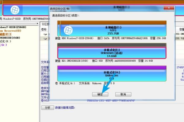Select the (A:) item in the disk tree

click(3, 45)
